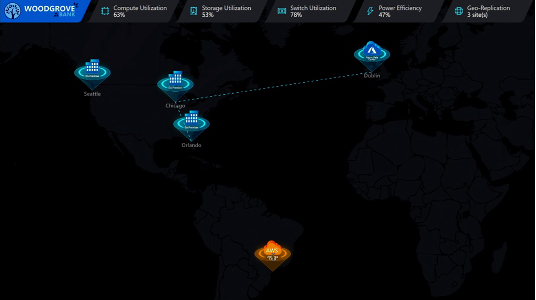The image size is (536, 300).
Task: Select the Power Efficiency lightning icon
Action: pos(370,12)
